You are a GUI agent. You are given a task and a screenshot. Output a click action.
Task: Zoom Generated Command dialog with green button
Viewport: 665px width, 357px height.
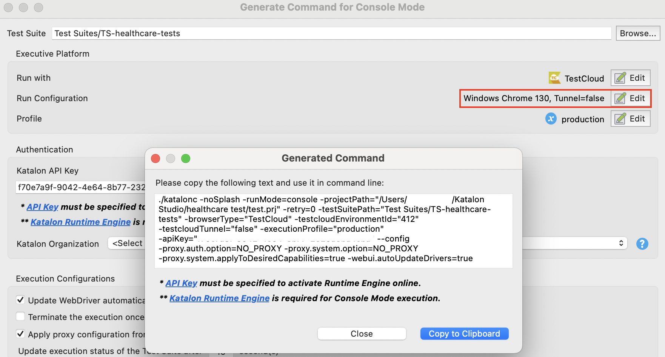coord(186,158)
